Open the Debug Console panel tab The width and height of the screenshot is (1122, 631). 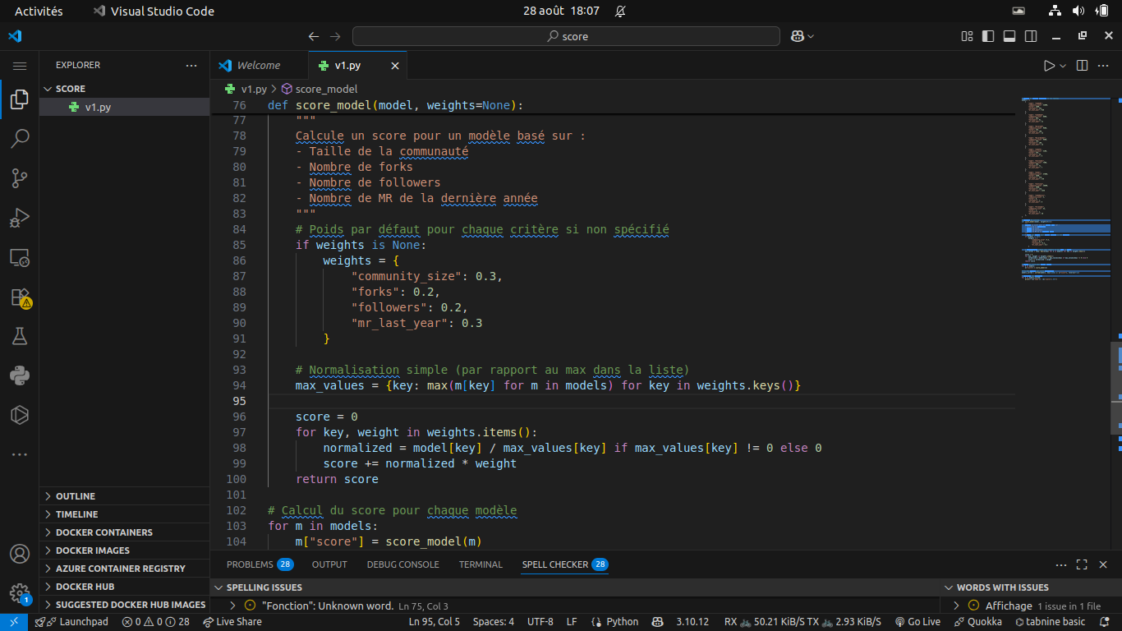pyautogui.click(x=402, y=564)
